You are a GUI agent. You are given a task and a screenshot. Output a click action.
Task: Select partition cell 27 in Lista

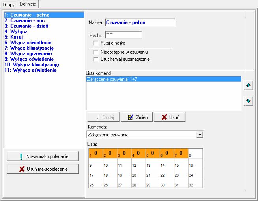124,183
